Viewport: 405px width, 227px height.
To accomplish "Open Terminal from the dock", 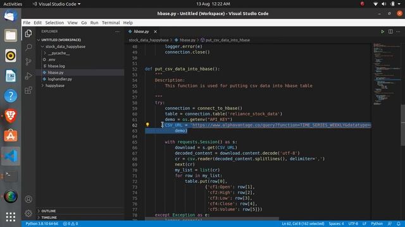I will coord(11,177).
